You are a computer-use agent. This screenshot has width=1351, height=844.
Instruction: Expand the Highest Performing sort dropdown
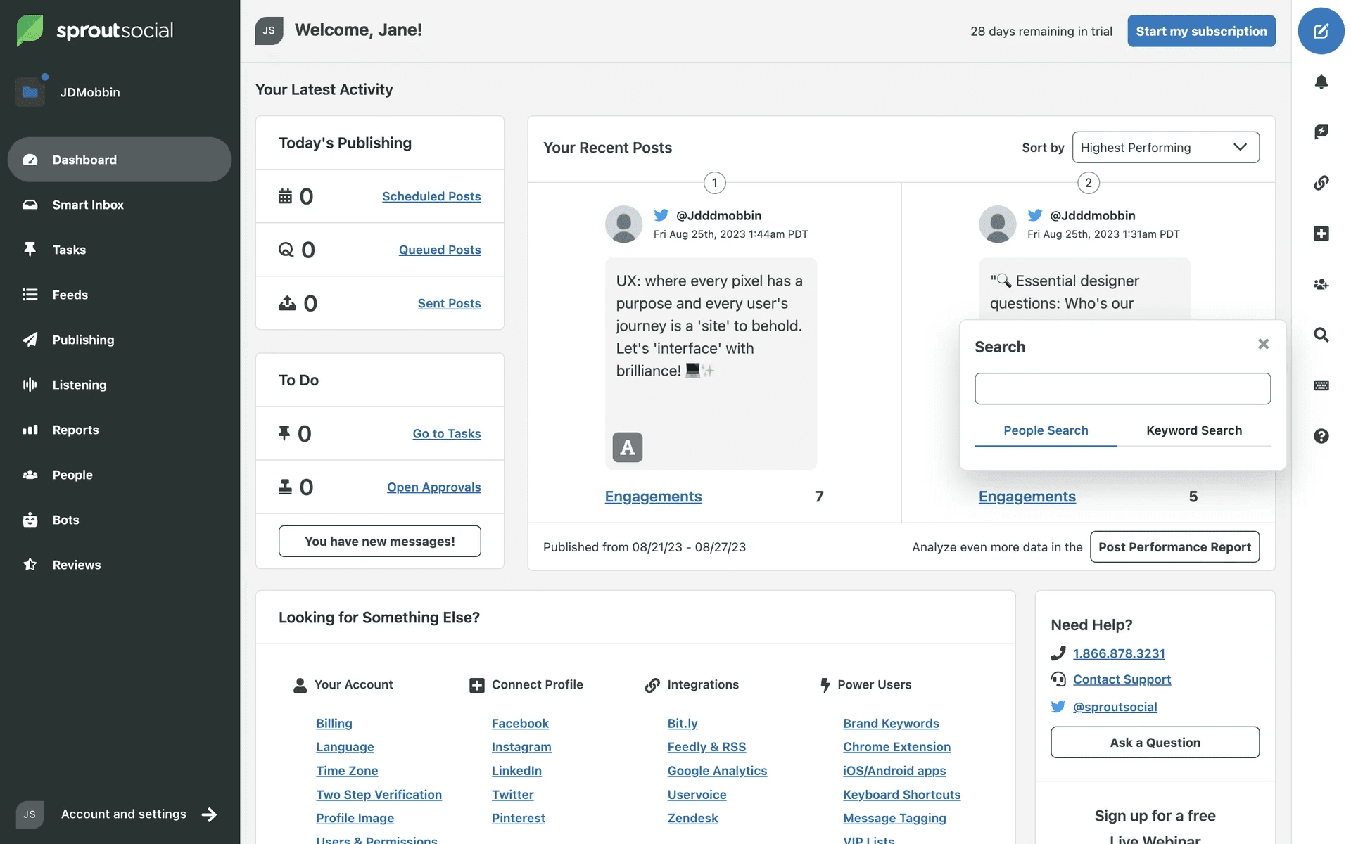[x=1165, y=148]
